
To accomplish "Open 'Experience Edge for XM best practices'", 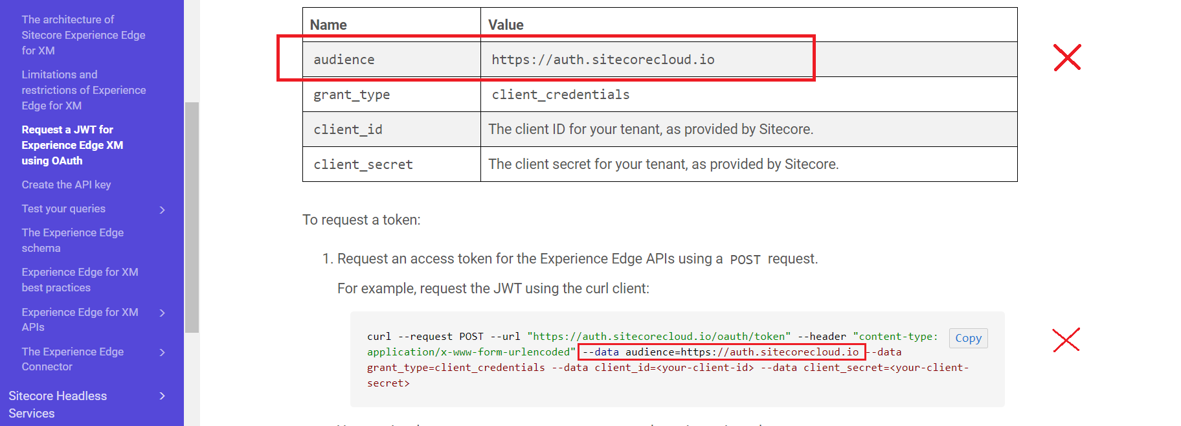I will [80, 280].
